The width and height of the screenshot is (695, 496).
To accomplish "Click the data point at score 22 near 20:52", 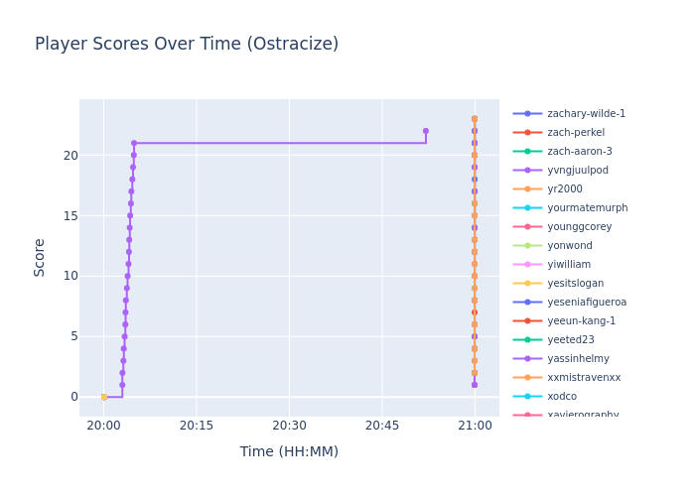I will 426,131.
